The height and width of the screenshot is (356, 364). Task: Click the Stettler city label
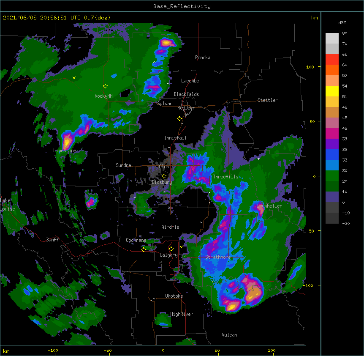pos(268,100)
